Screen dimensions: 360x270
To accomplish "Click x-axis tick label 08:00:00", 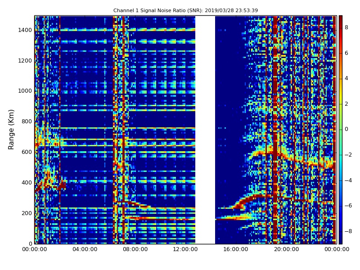I will (135, 249).
